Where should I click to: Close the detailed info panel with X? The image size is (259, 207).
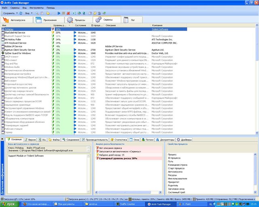click(2, 139)
